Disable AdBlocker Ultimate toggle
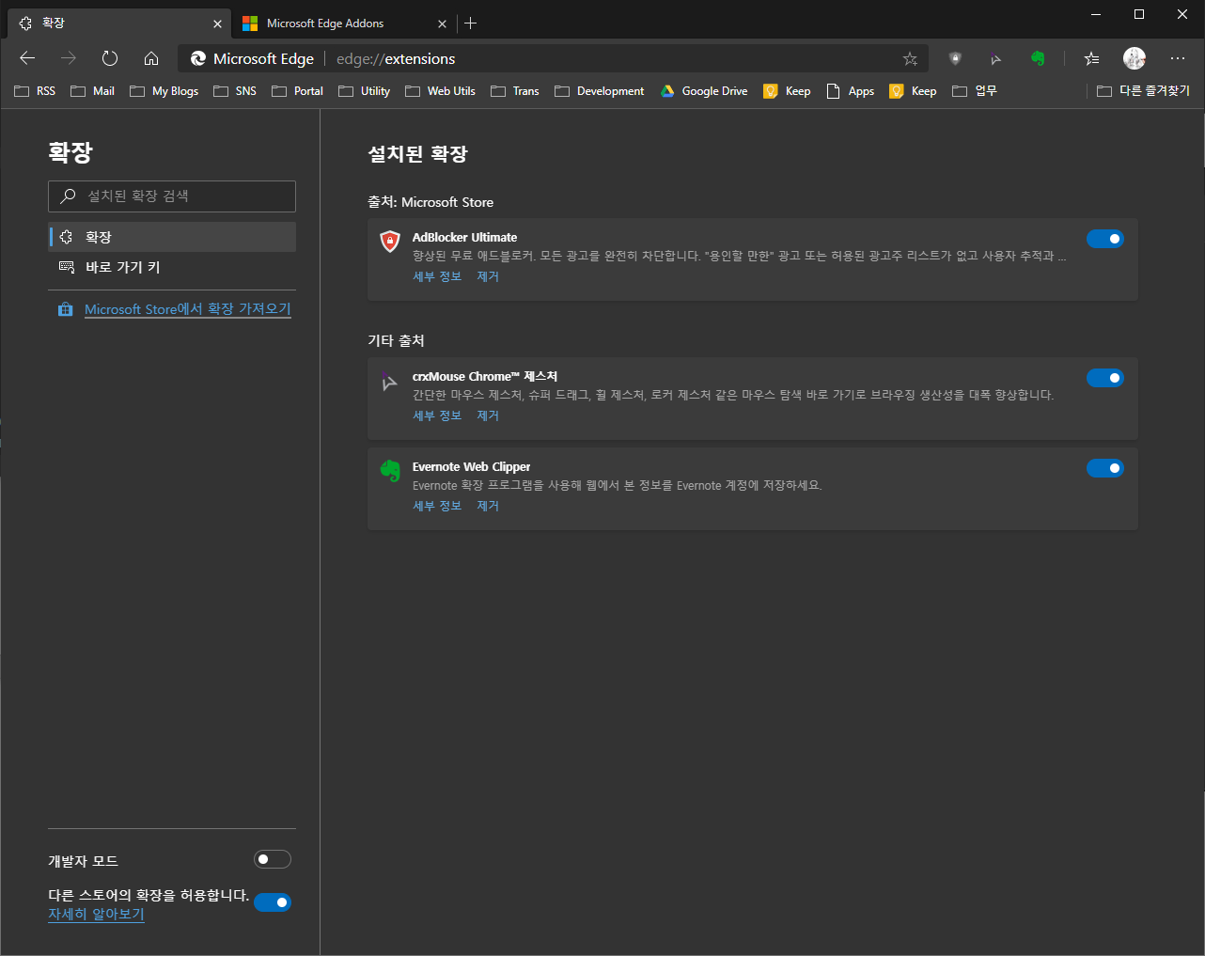Screen dimensions: 1205x956 [1104, 239]
